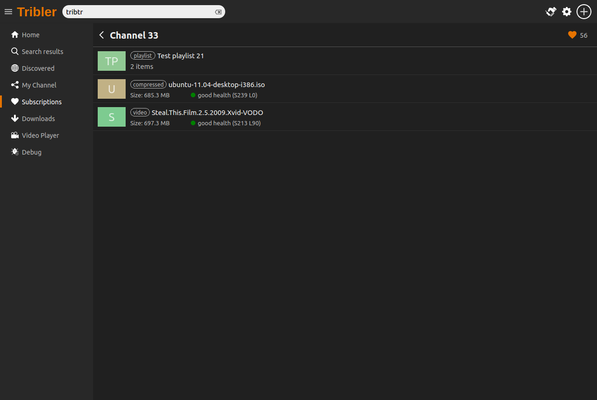597x400 pixels.
Task: Go back from Channel 33
Action: 101,35
